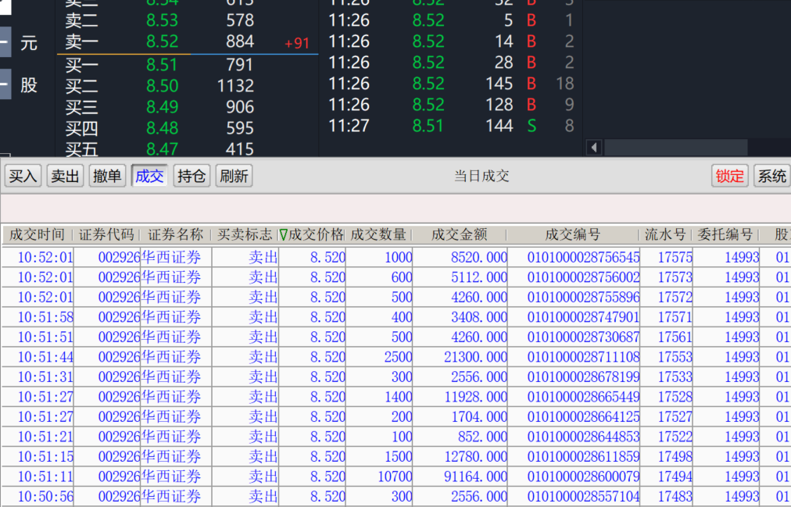Click the 股 unit label on left

[29, 85]
